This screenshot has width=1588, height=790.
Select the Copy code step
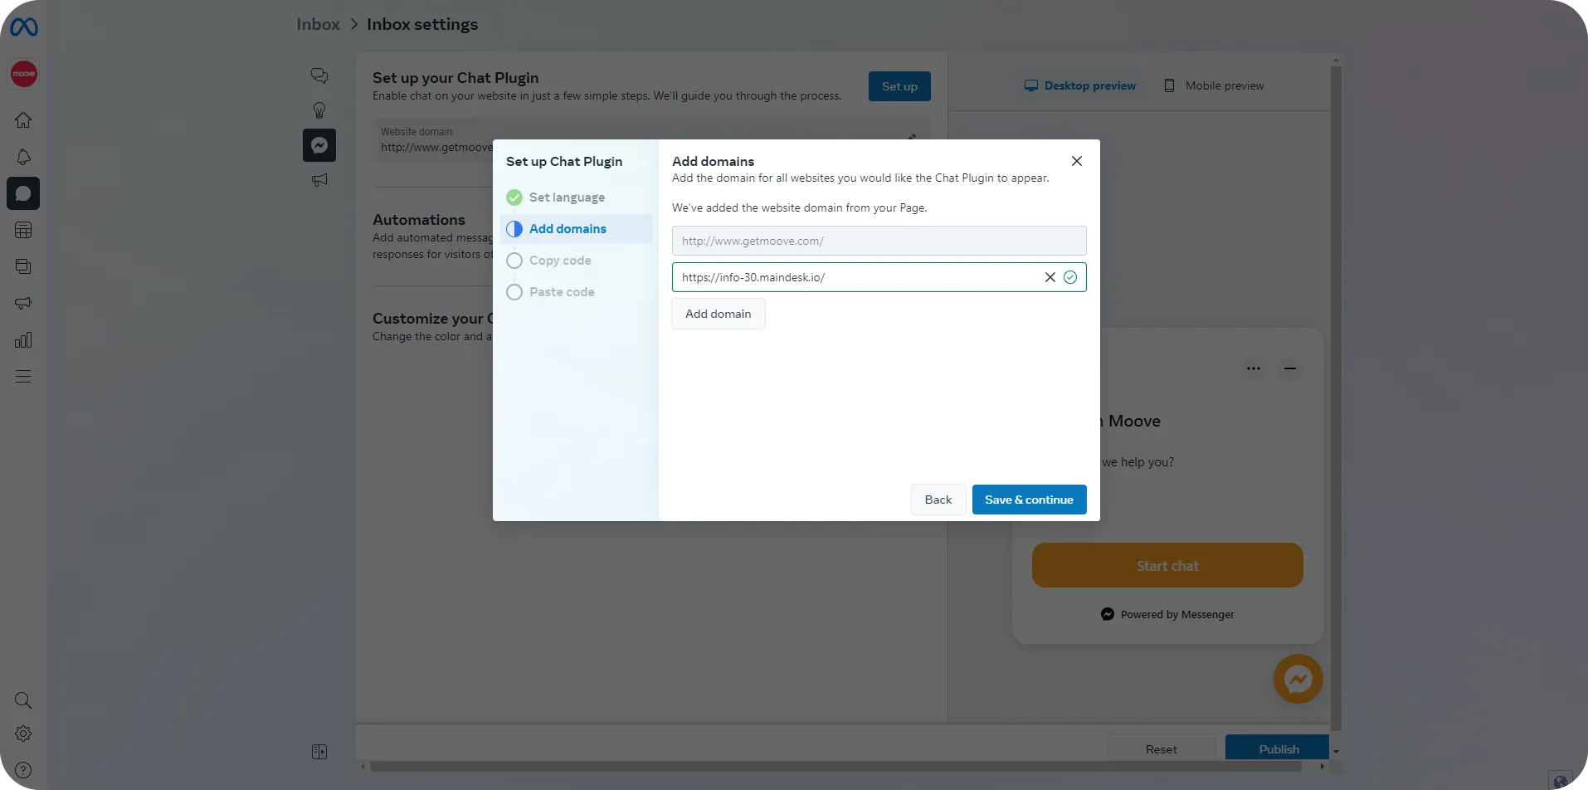[560, 260]
